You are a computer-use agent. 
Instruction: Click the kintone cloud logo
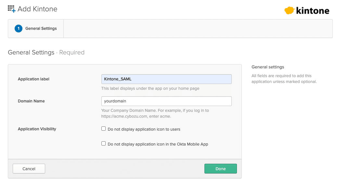click(x=289, y=11)
